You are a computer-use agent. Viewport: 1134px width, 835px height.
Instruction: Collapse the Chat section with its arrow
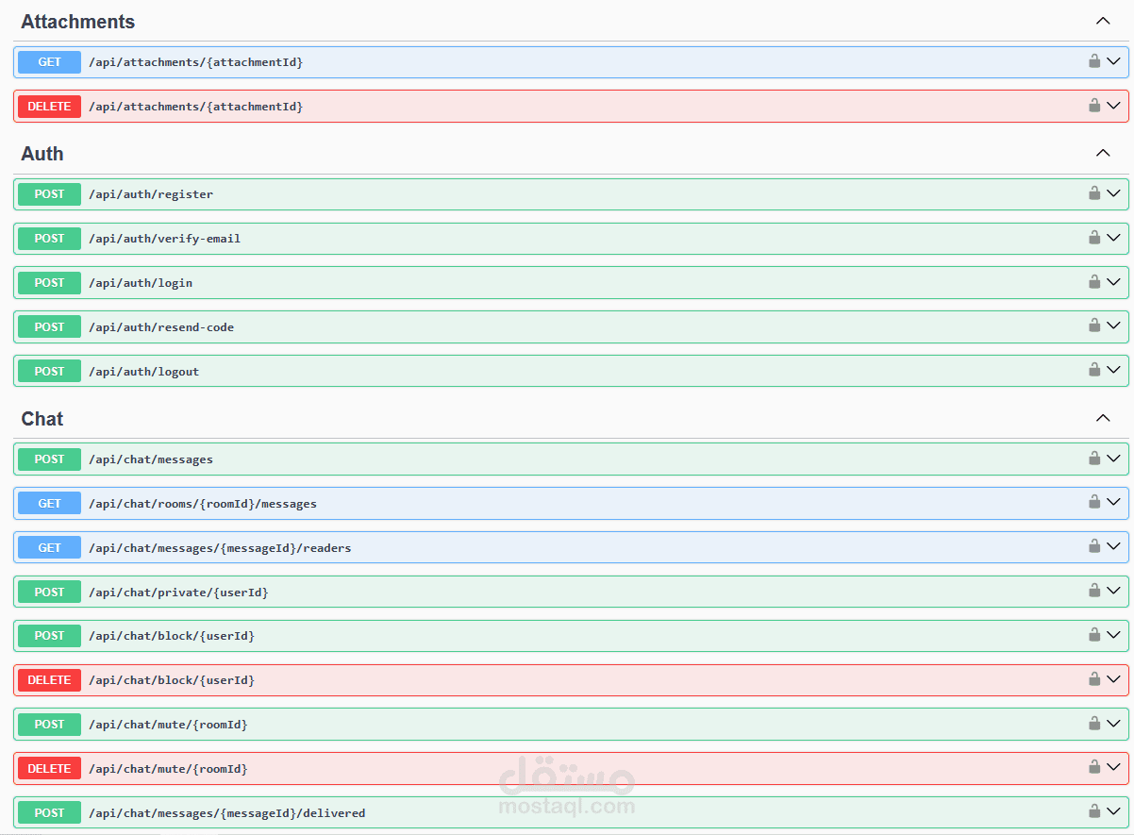pos(1103,418)
